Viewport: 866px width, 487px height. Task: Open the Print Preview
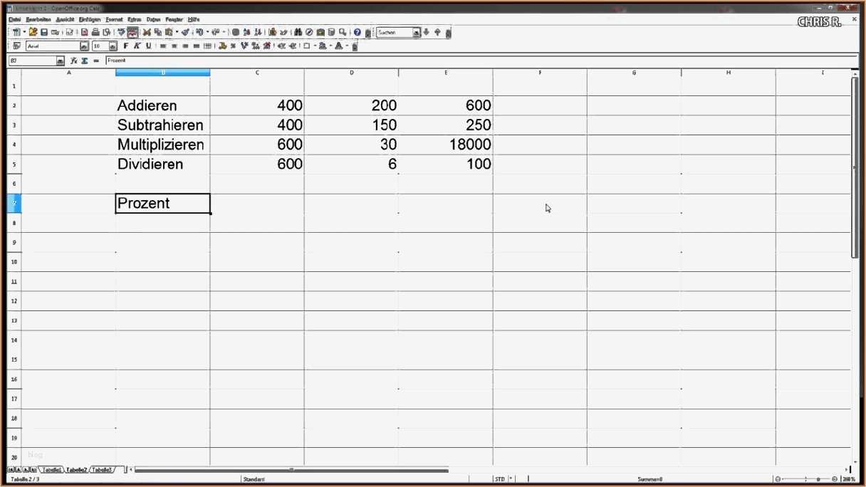click(107, 32)
